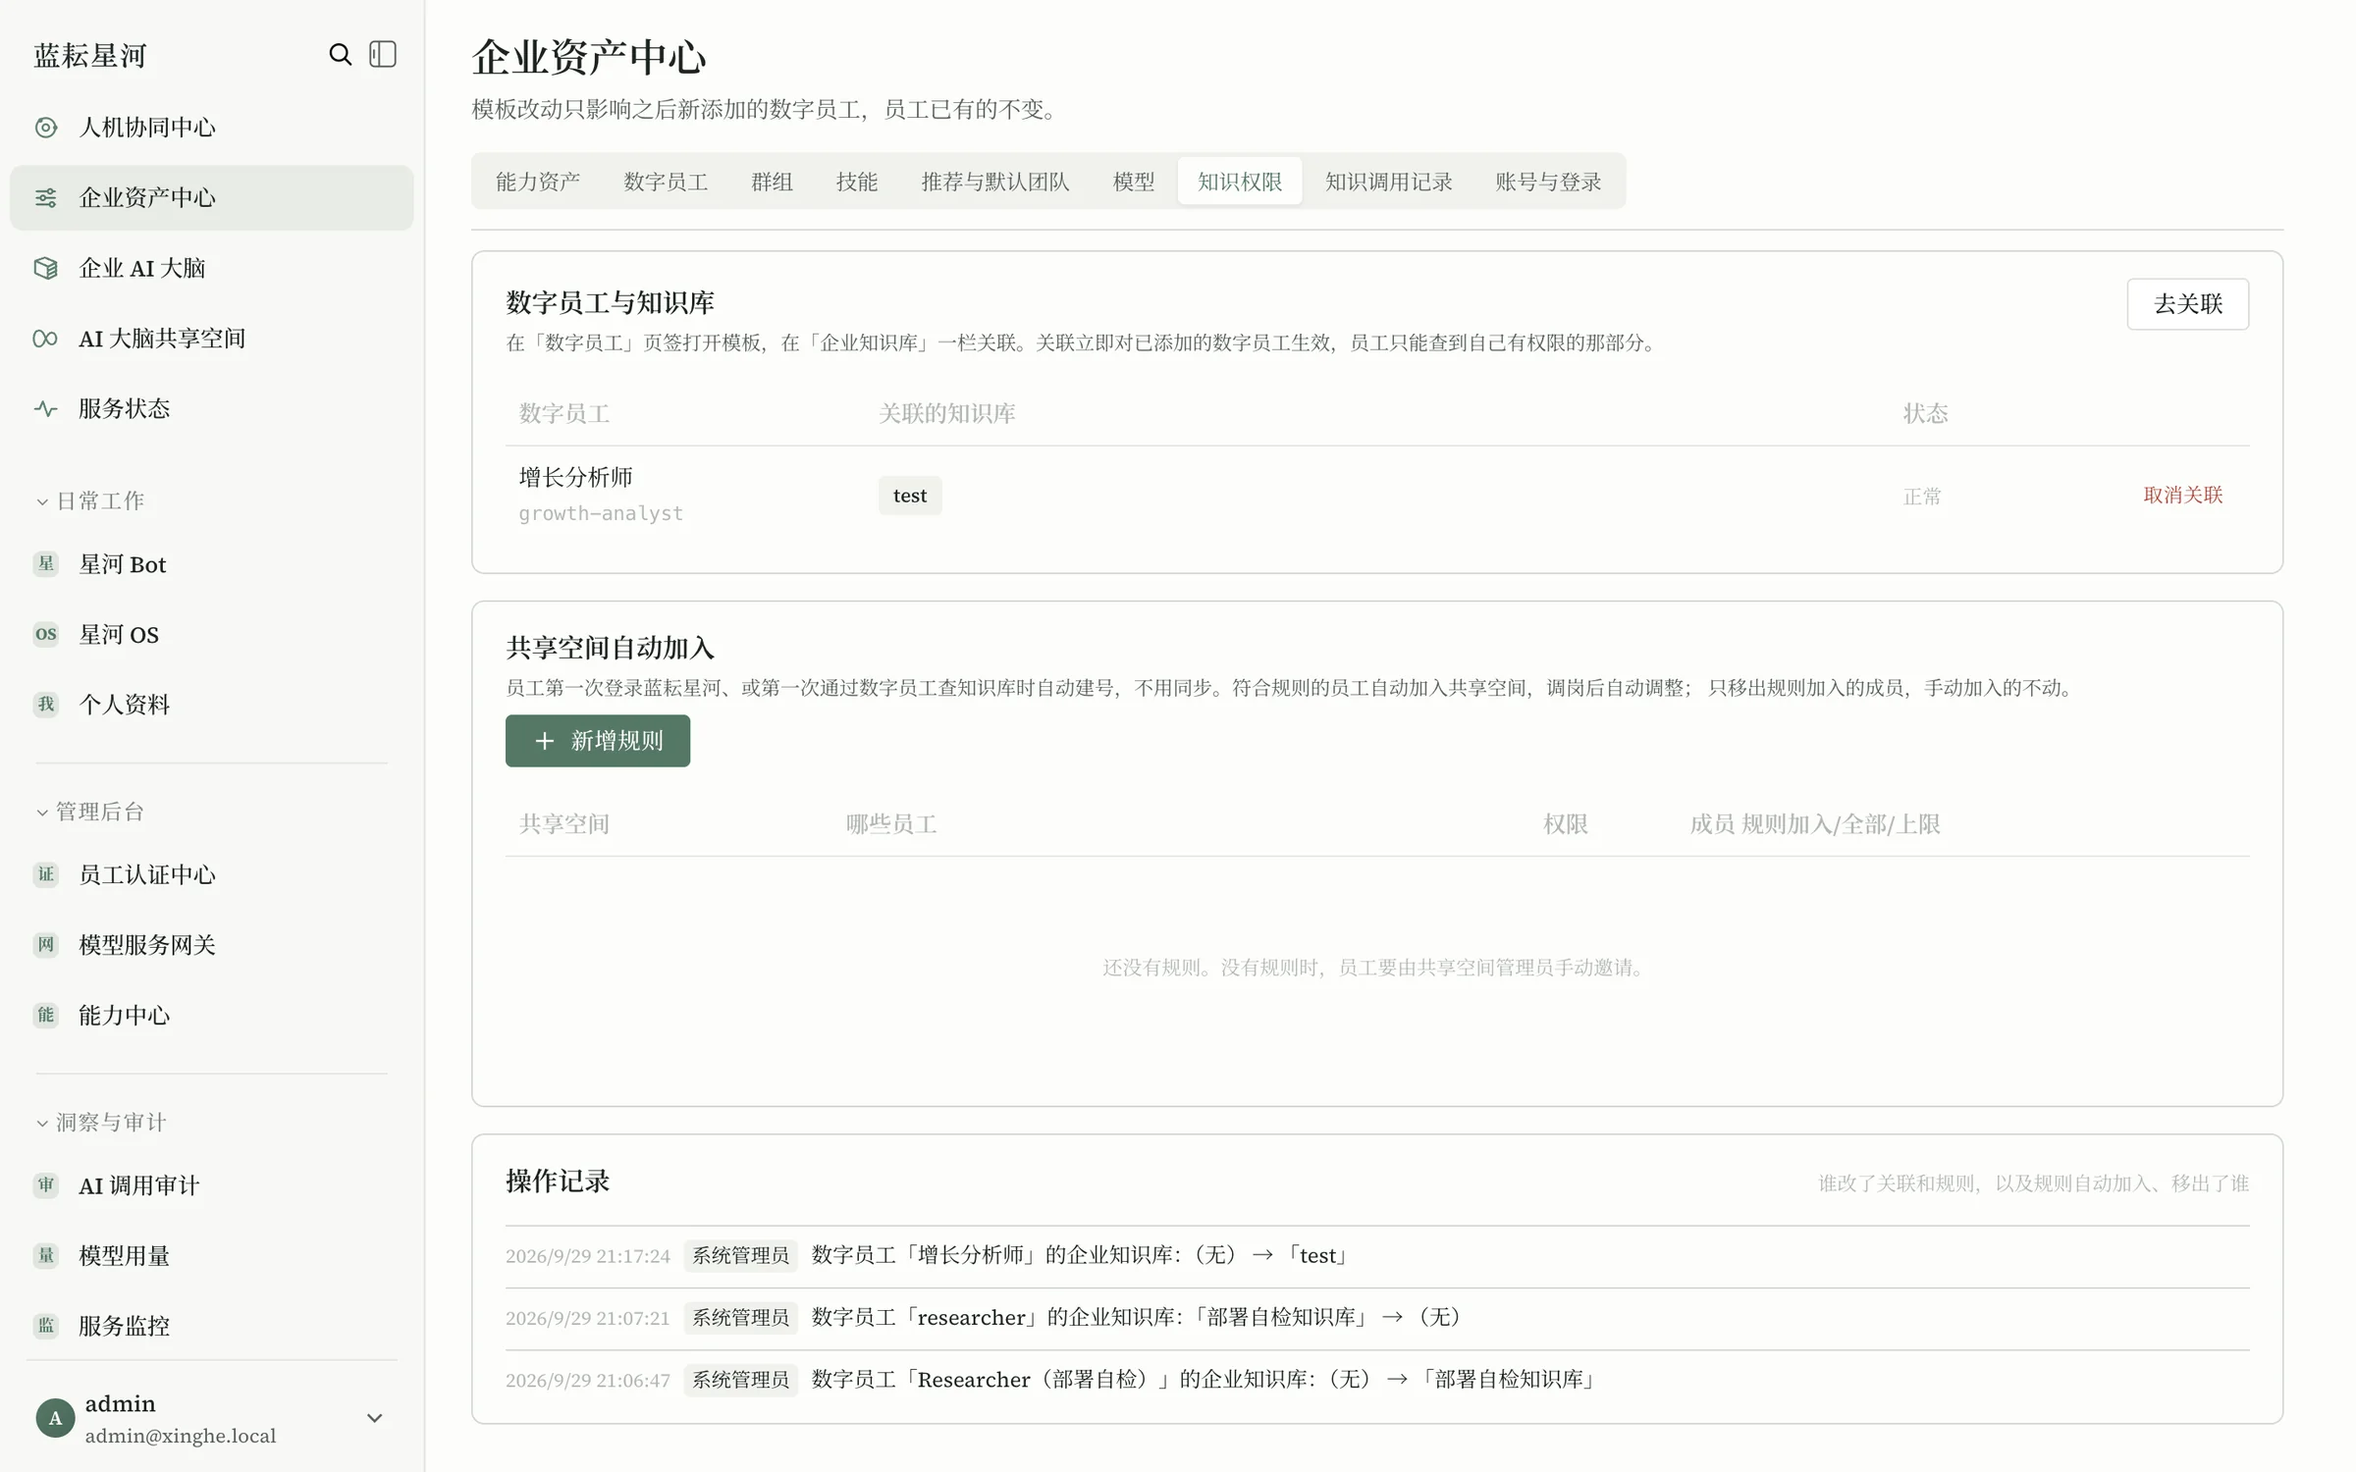This screenshot has width=2356, height=1472.
Task: Click the 星河 Bot badge icon
Action: coord(46,564)
